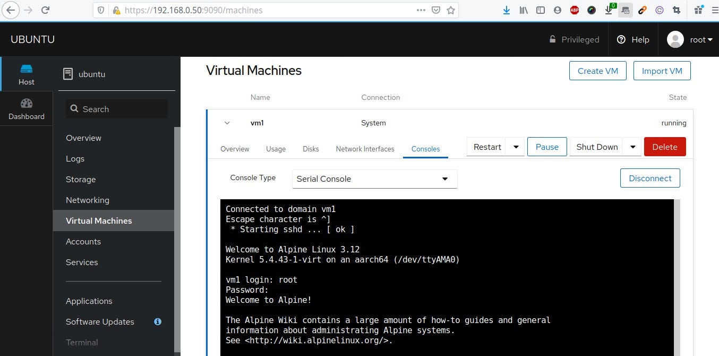The image size is (719, 356).
Task: Pause the vm1 virtual machine
Action: [x=547, y=147]
